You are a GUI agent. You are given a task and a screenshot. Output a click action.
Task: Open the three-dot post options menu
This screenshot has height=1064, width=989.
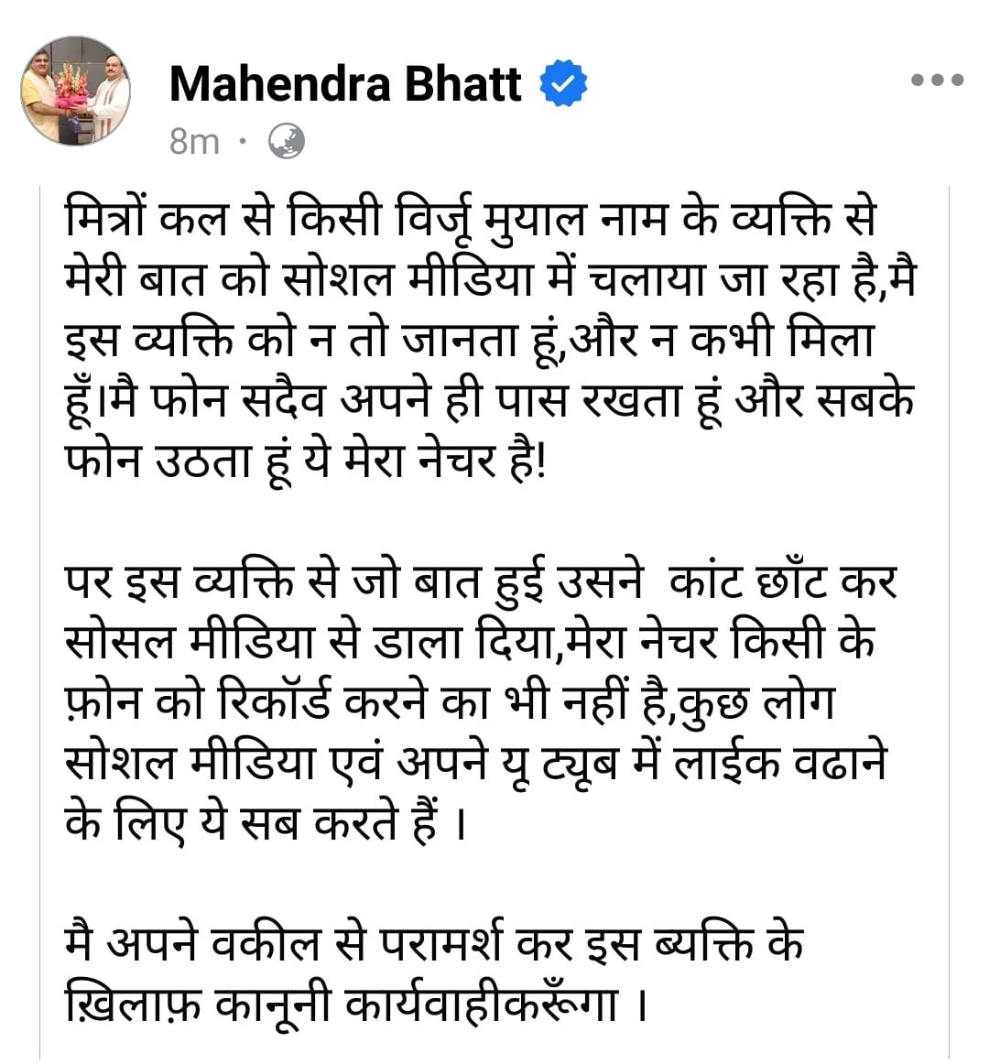pyautogui.click(x=938, y=81)
